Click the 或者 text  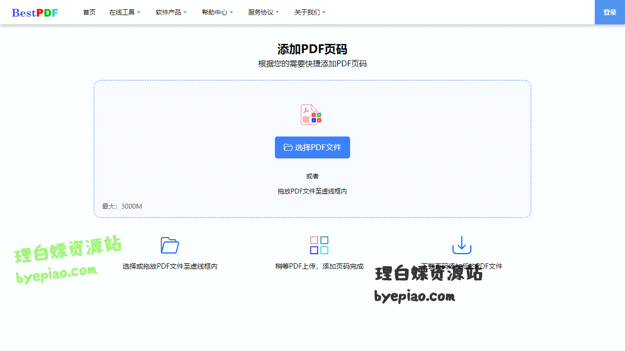coord(312,176)
